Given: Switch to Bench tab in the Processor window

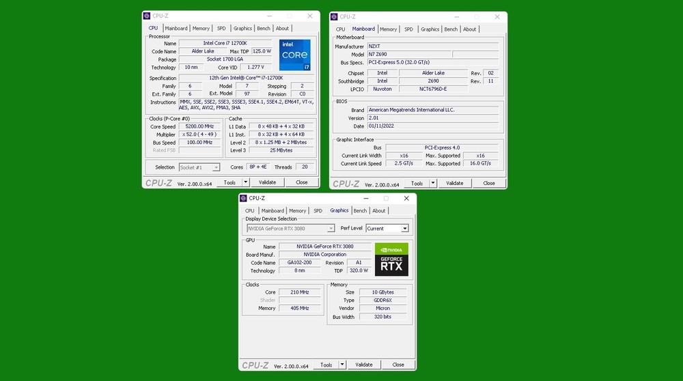Looking at the screenshot, I should (264, 29).
